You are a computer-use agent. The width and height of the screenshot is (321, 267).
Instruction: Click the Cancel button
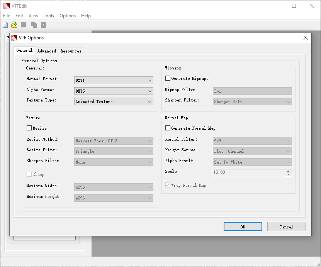point(286,226)
